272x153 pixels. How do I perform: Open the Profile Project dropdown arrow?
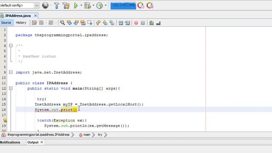pyautogui.click(x=105, y=6)
